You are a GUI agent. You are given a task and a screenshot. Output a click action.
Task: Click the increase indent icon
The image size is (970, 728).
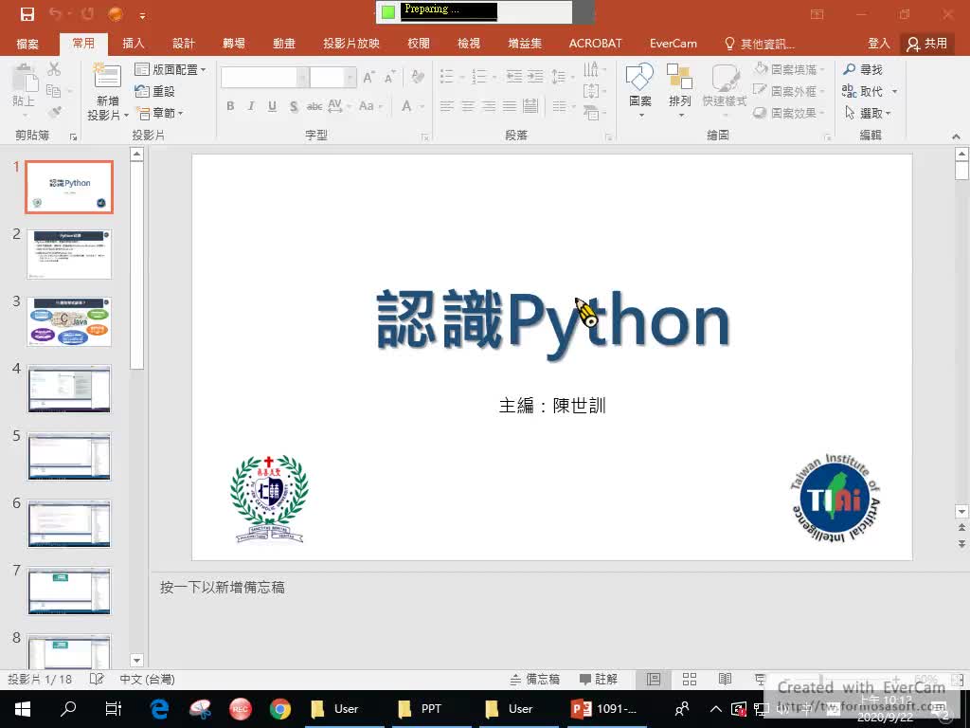click(x=535, y=76)
